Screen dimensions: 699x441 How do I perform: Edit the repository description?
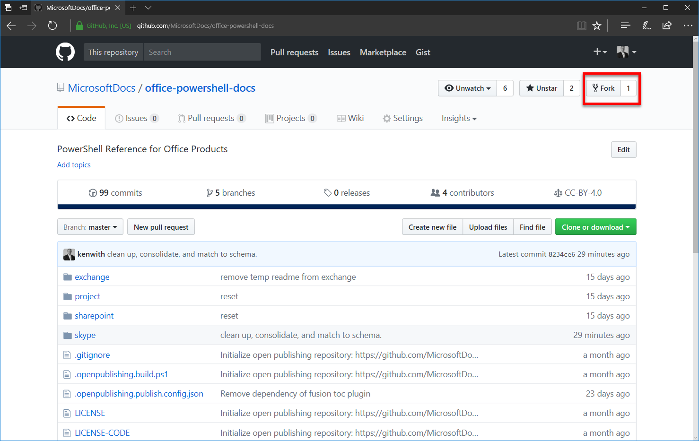(624, 150)
